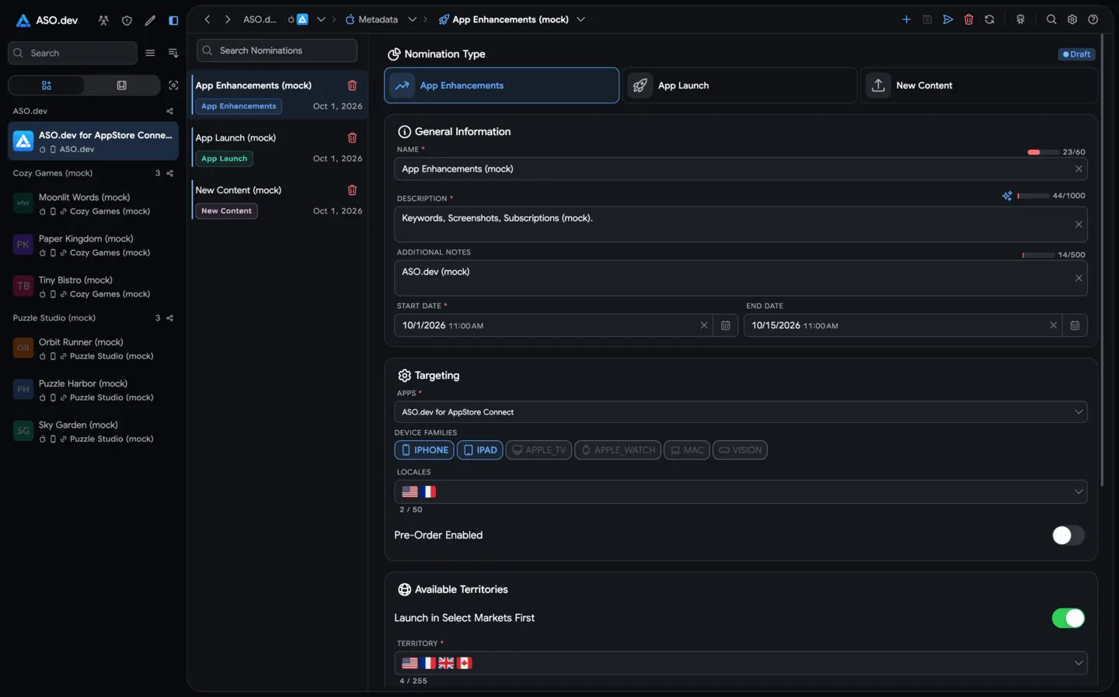Click the AI sparkle icon beside Description counter

click(1007, 196)
